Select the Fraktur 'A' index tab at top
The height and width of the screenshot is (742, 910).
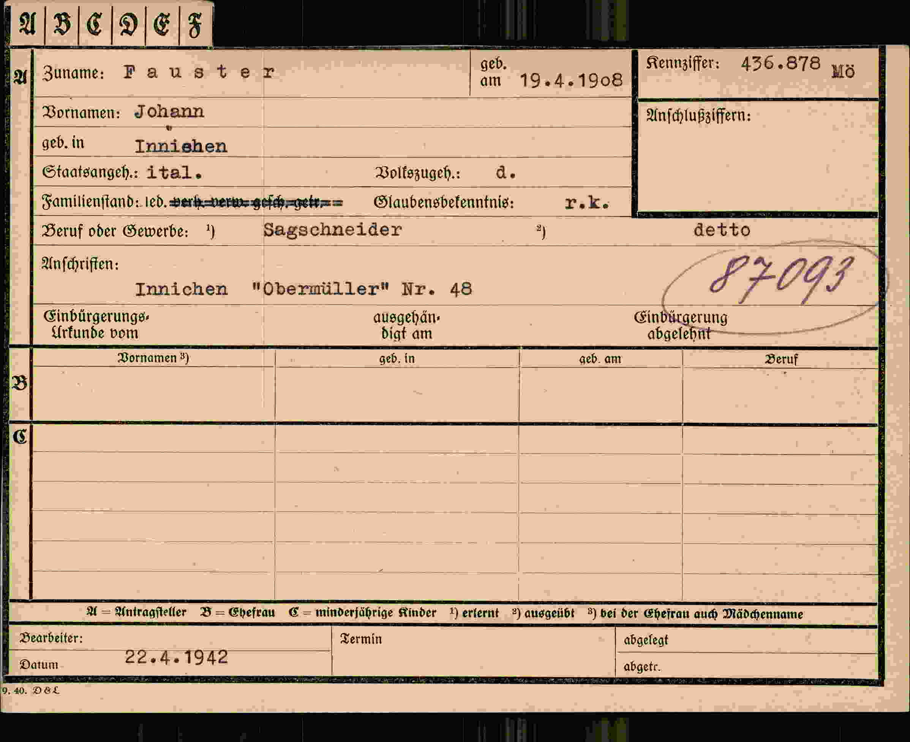coord(27,24)
